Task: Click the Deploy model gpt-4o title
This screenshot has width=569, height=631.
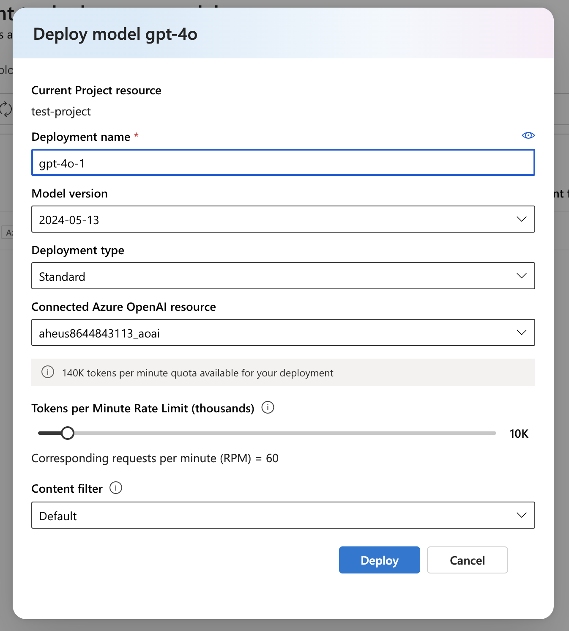Action: pos(115,34)
